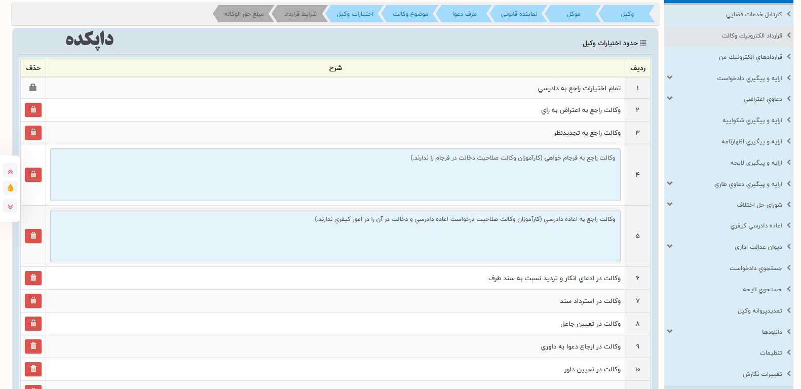Delete row 'وکالت راجع به اعتراض به رای'
The image size is (801, 389).
click(33, 110)
